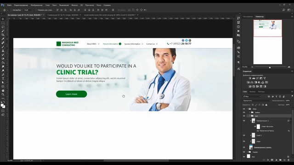Open the opacity value dropdown arrow
294x165 pixels.
(x=292, y=101)
